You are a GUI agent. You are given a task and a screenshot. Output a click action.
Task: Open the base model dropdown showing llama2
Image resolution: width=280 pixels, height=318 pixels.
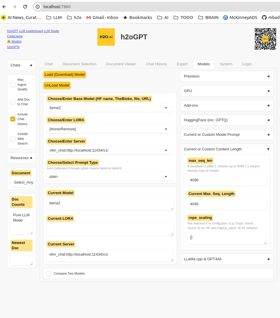coord(110,108)
